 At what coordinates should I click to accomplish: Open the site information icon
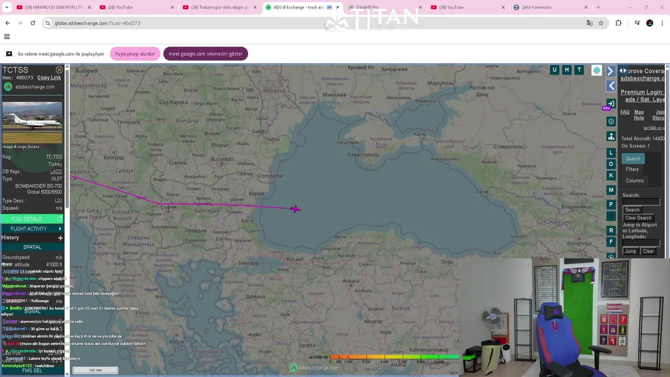coord(48,23)
